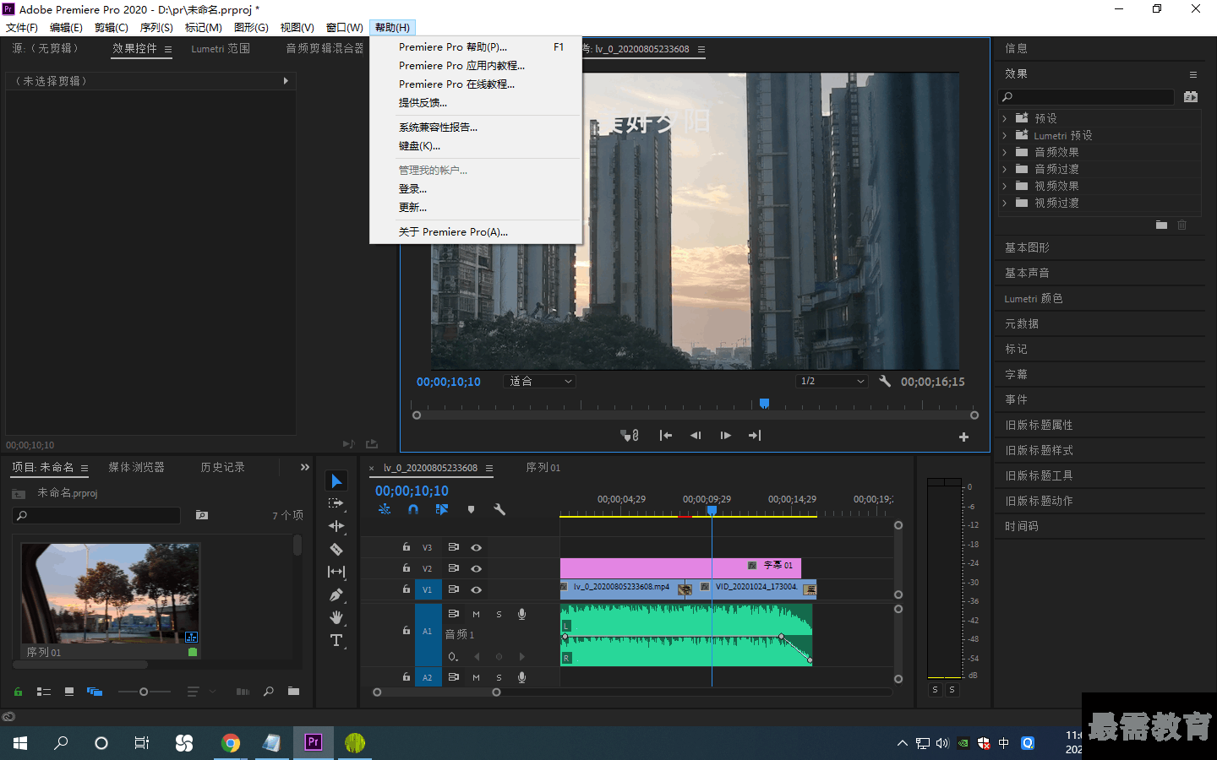
Task: Toggle linked selection in timeline
Action: (441, 509)
